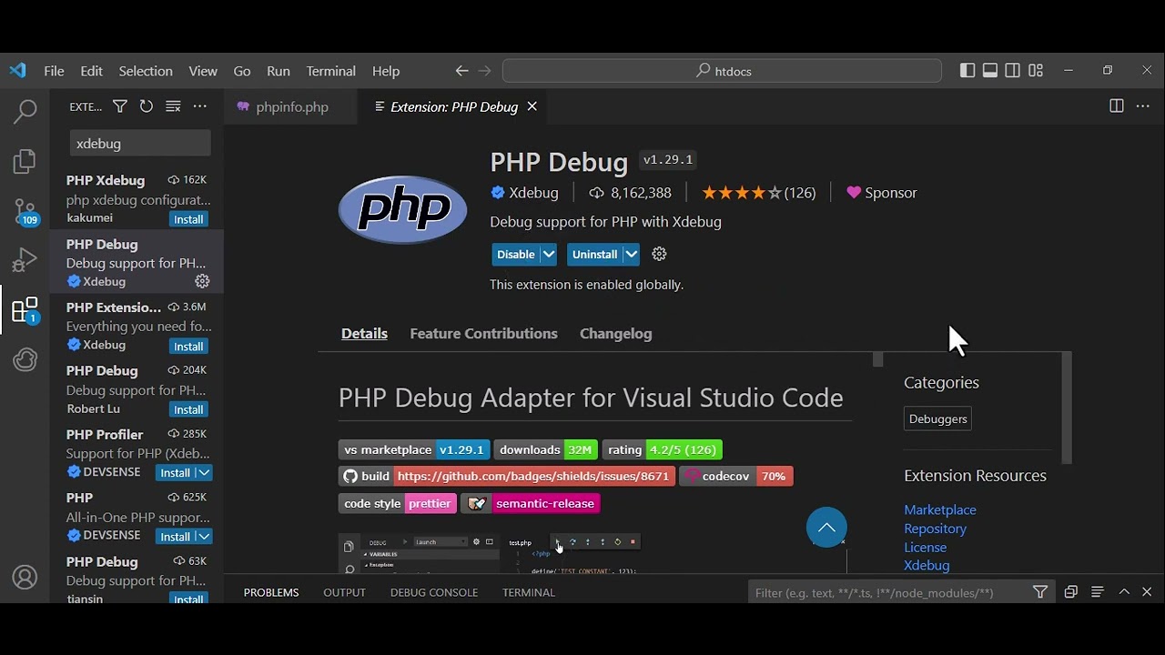Close the Extension: PHP Debug tab

[x=532, y=106]
